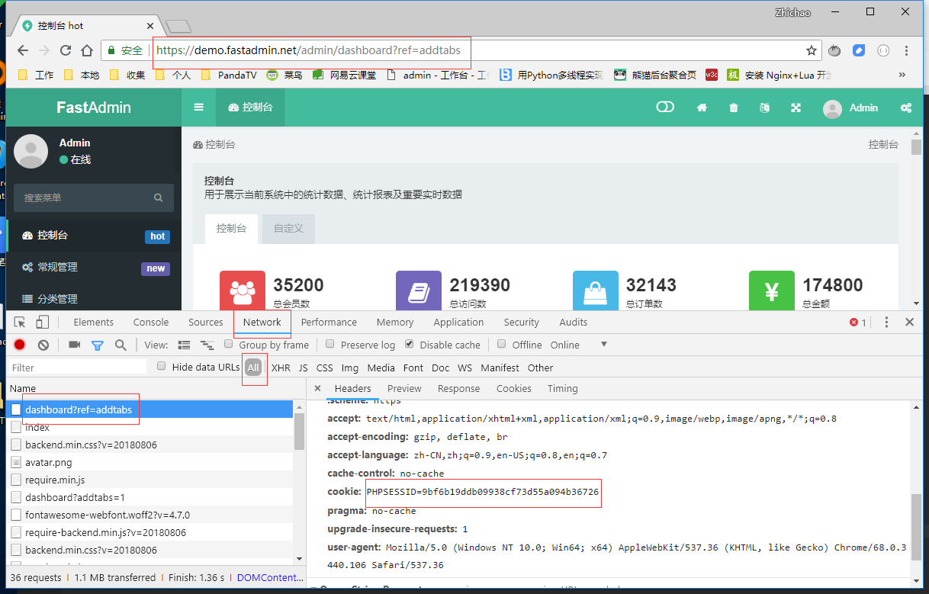Open the Timing tab in request details
The image size is (929, 594).
(x=562, y=389)
